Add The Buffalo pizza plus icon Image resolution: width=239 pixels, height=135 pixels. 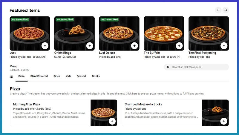[x=179, y=46]
